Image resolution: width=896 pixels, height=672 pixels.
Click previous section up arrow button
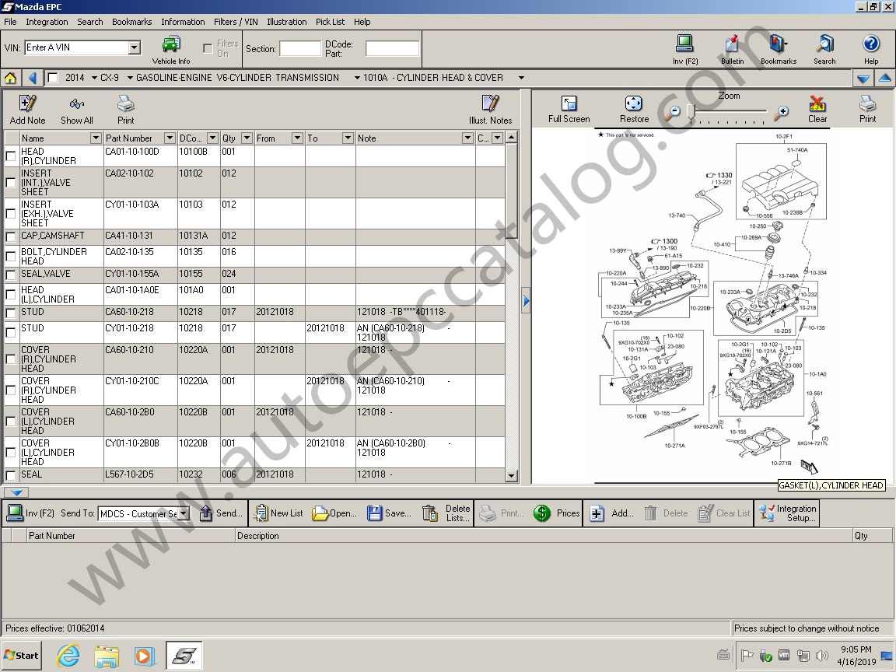click(x=885, y=79)
